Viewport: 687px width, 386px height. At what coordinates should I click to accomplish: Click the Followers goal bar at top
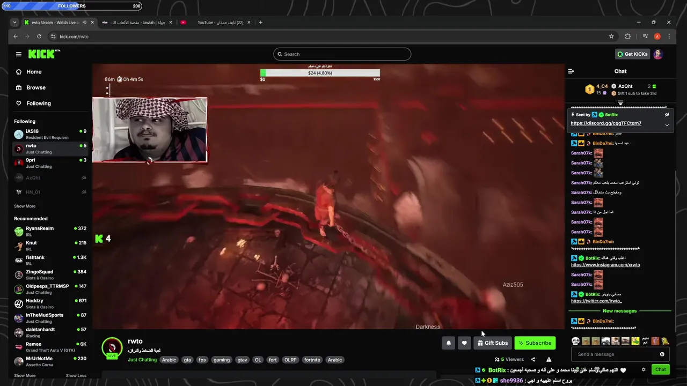72,6
